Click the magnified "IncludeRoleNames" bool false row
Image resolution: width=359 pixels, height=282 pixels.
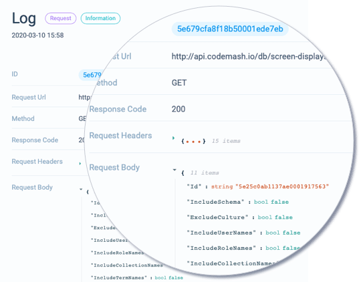pos(243,248)
